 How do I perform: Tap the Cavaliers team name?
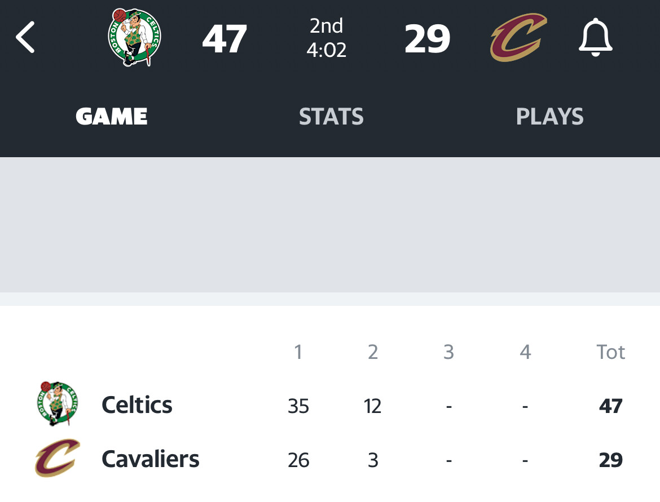click(x=151, y=460)
